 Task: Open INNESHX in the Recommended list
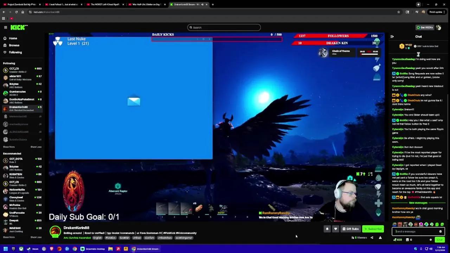click(x=22, y=230)
